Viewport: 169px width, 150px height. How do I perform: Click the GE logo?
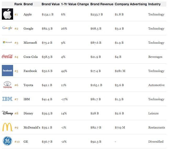7,141
